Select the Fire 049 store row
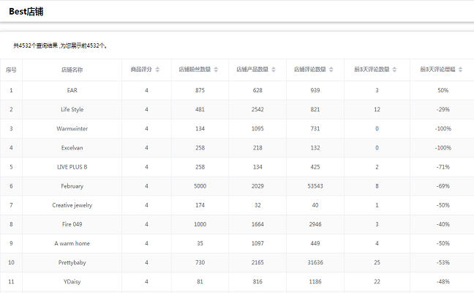 [x=72, y=224]
